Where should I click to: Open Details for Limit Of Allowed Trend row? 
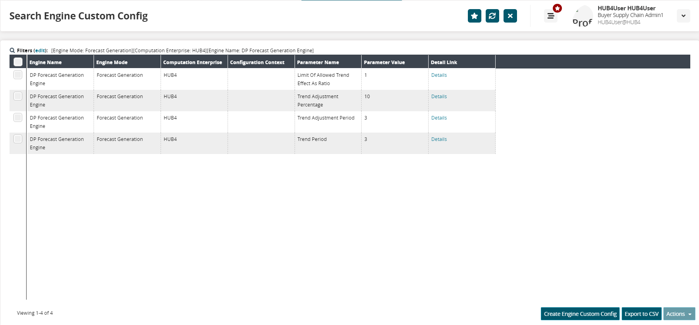pos(439,75)
